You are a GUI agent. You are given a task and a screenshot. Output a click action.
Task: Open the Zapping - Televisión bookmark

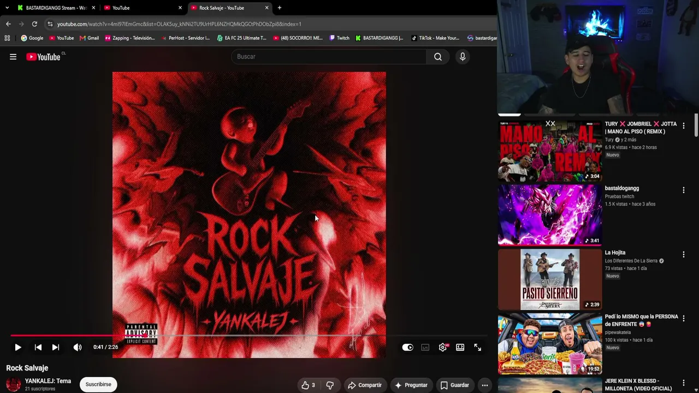[129, 38]
